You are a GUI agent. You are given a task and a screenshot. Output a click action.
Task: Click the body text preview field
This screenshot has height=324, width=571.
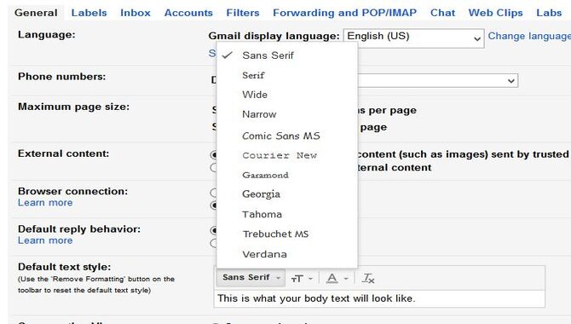(x=379, y=299)
